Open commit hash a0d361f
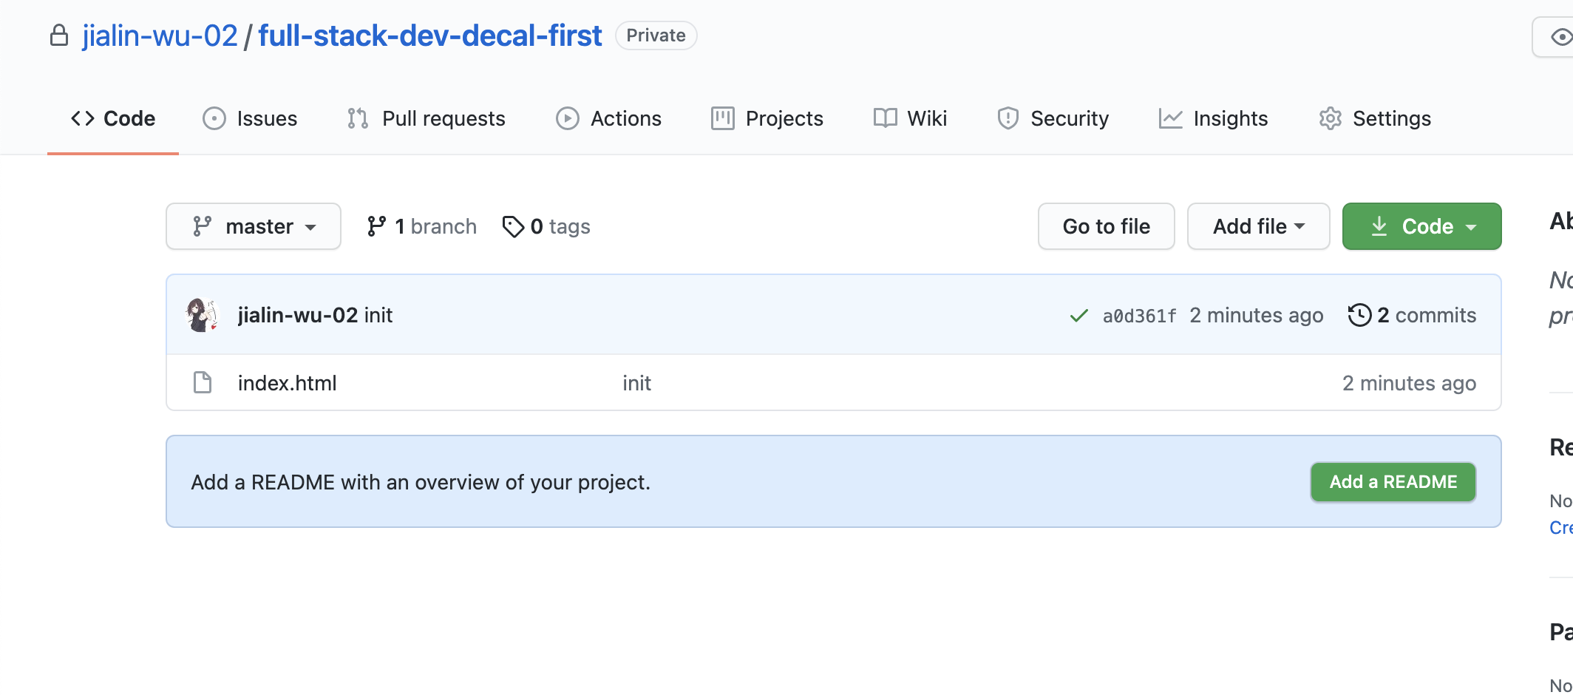 (x=1139, y=316)
